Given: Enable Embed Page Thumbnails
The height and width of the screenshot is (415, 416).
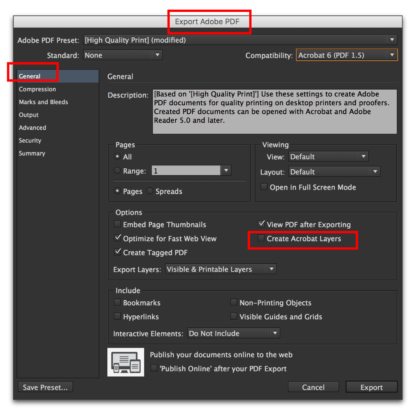Looking at the screenshot, I should 118,224.
